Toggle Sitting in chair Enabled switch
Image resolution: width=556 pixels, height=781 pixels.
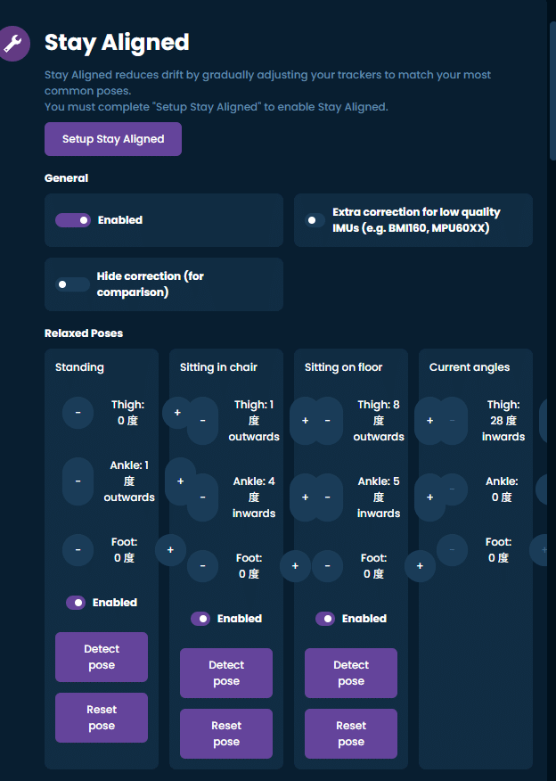[200, 619]
